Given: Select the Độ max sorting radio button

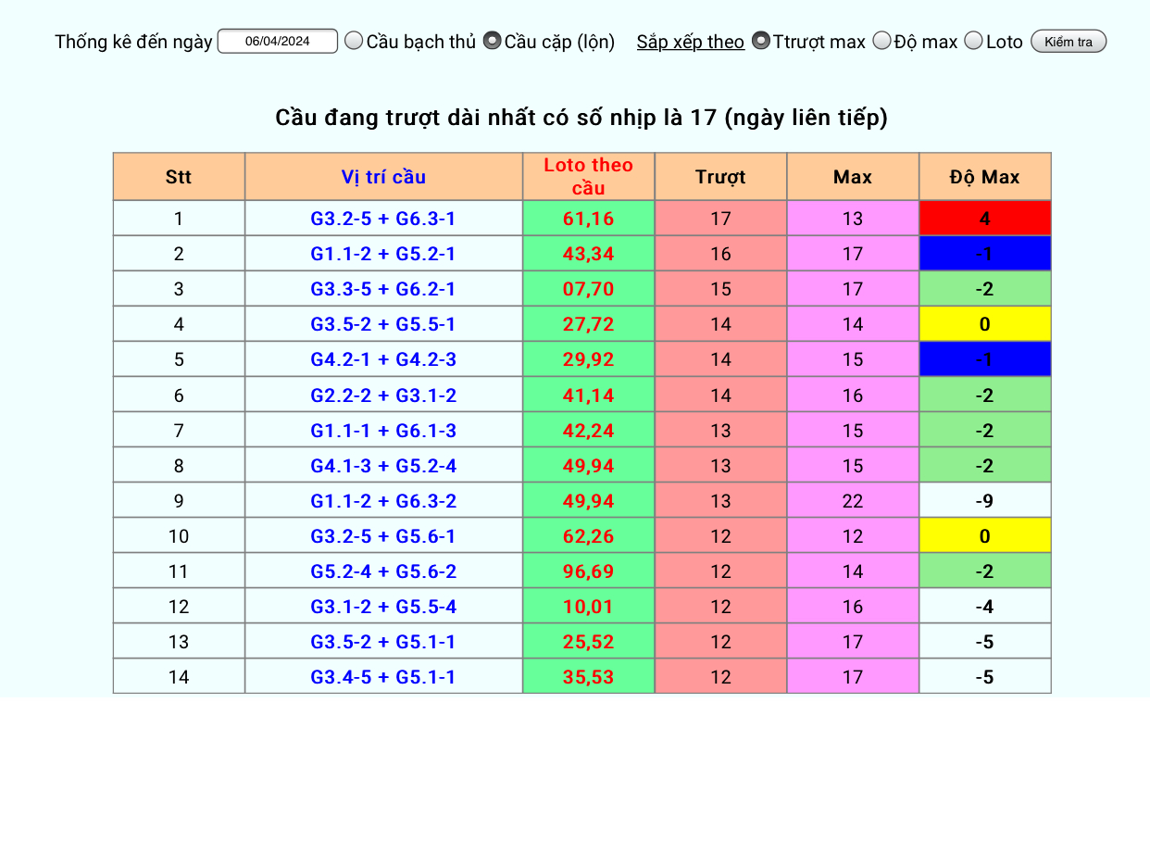Looking at the screenshot, I should click(882, 41).
